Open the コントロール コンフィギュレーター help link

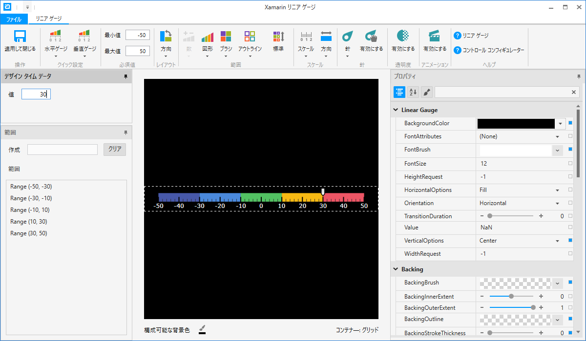(489, 50)
